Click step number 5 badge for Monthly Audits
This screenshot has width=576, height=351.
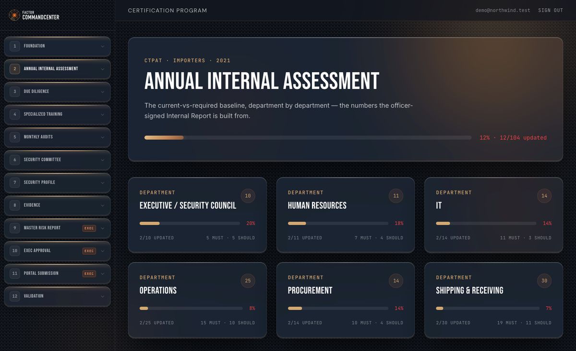pos(15,137)
